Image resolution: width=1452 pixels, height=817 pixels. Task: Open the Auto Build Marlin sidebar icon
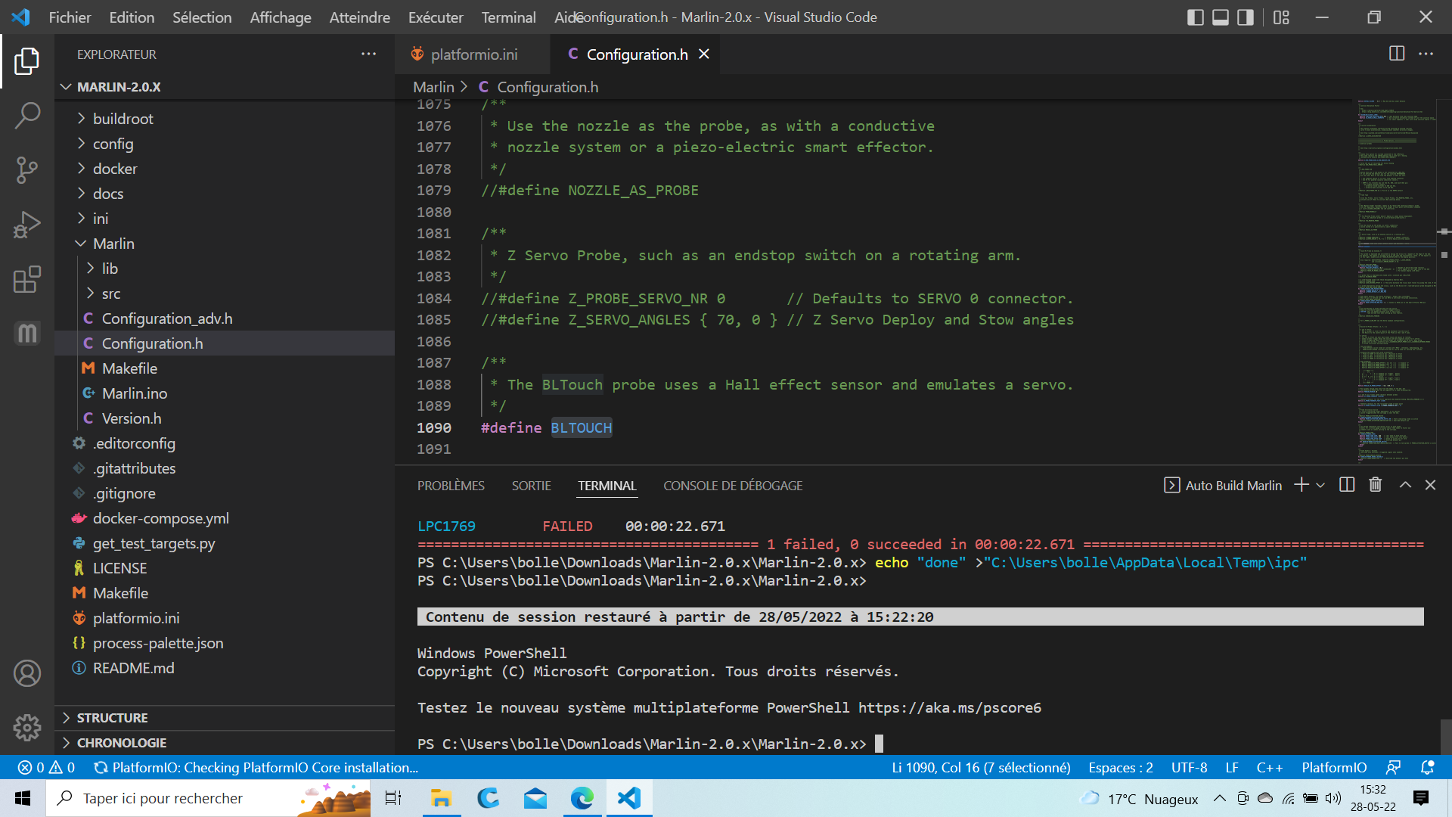click(x=27, y=333)
